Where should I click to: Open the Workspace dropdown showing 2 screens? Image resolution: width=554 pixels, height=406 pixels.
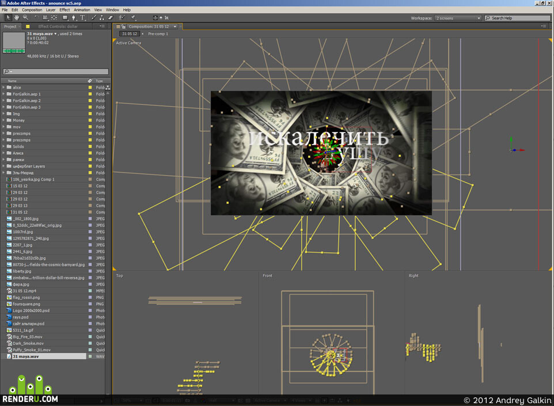[x=458, y=18]
